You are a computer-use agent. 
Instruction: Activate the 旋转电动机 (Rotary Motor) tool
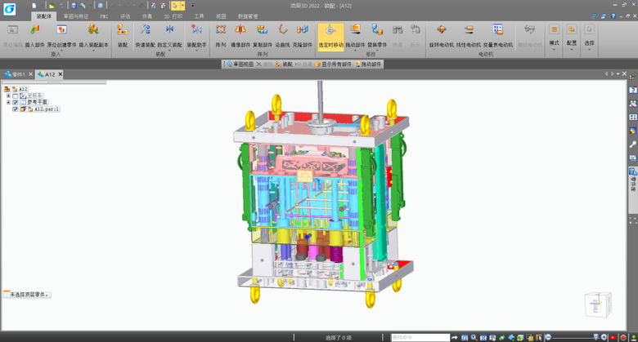coord(441,33)
